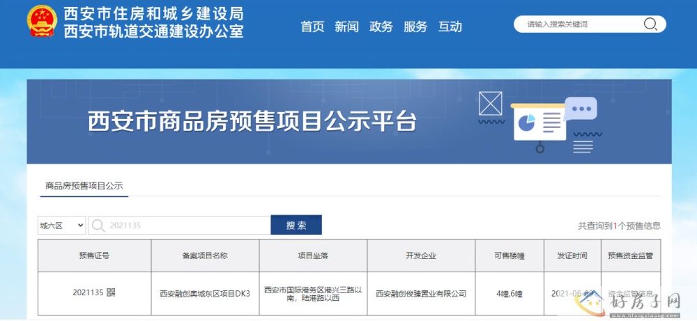Image resolution: width=697 pixels, height=321 pixels.
Task: Open the 政务 navigation item
Action: pyautogui.click(x=381, y=26)
